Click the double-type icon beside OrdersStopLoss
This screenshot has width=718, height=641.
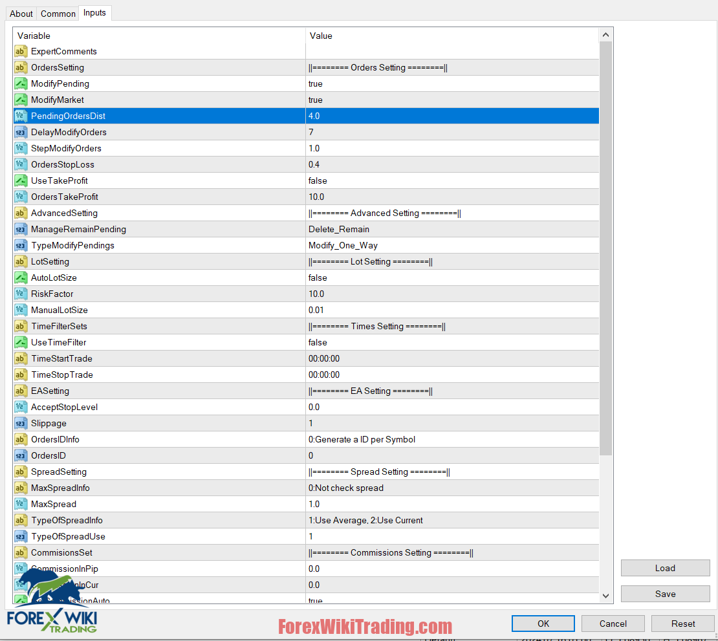[x=21, y=164]
